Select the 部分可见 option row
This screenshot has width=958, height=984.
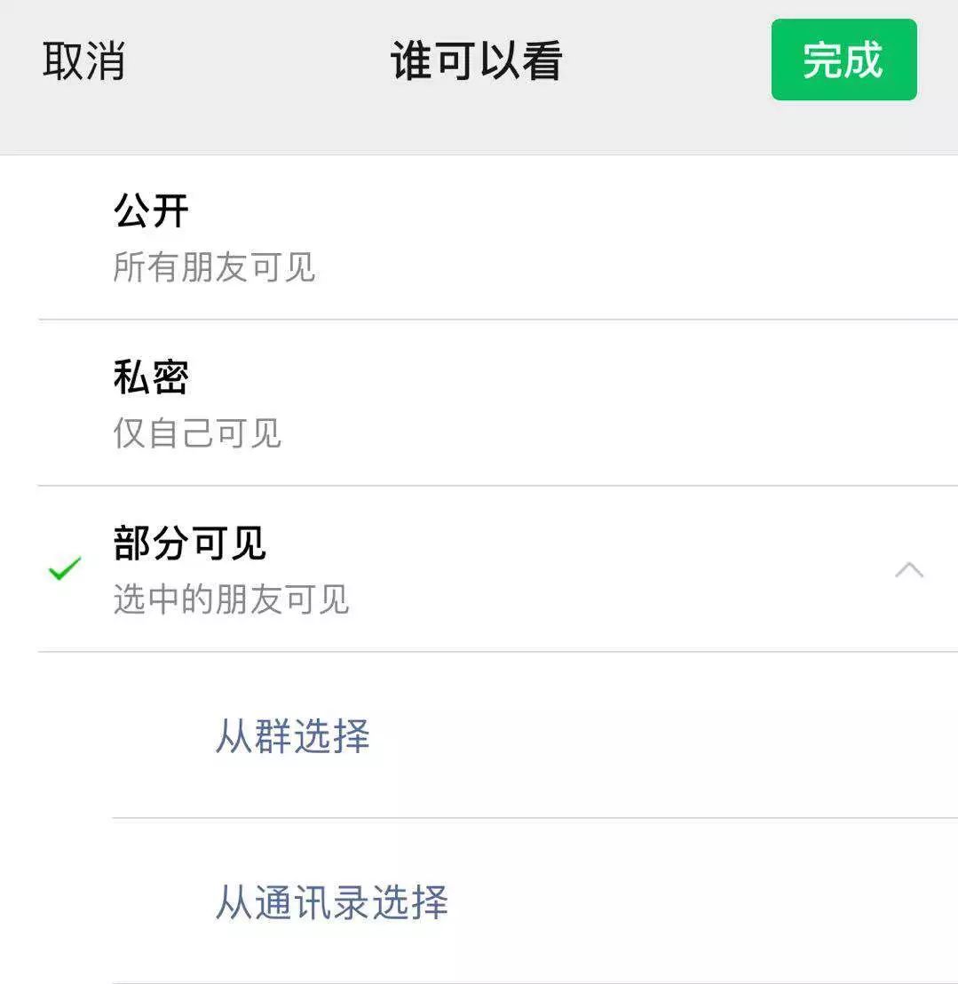tap(479, 569)
